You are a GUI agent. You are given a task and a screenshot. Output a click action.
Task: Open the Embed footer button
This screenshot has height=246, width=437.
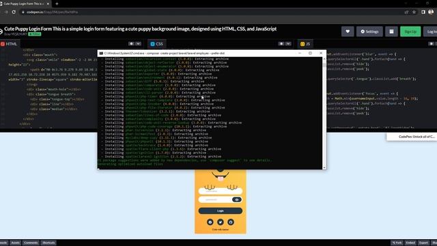[x=410, y=243]
